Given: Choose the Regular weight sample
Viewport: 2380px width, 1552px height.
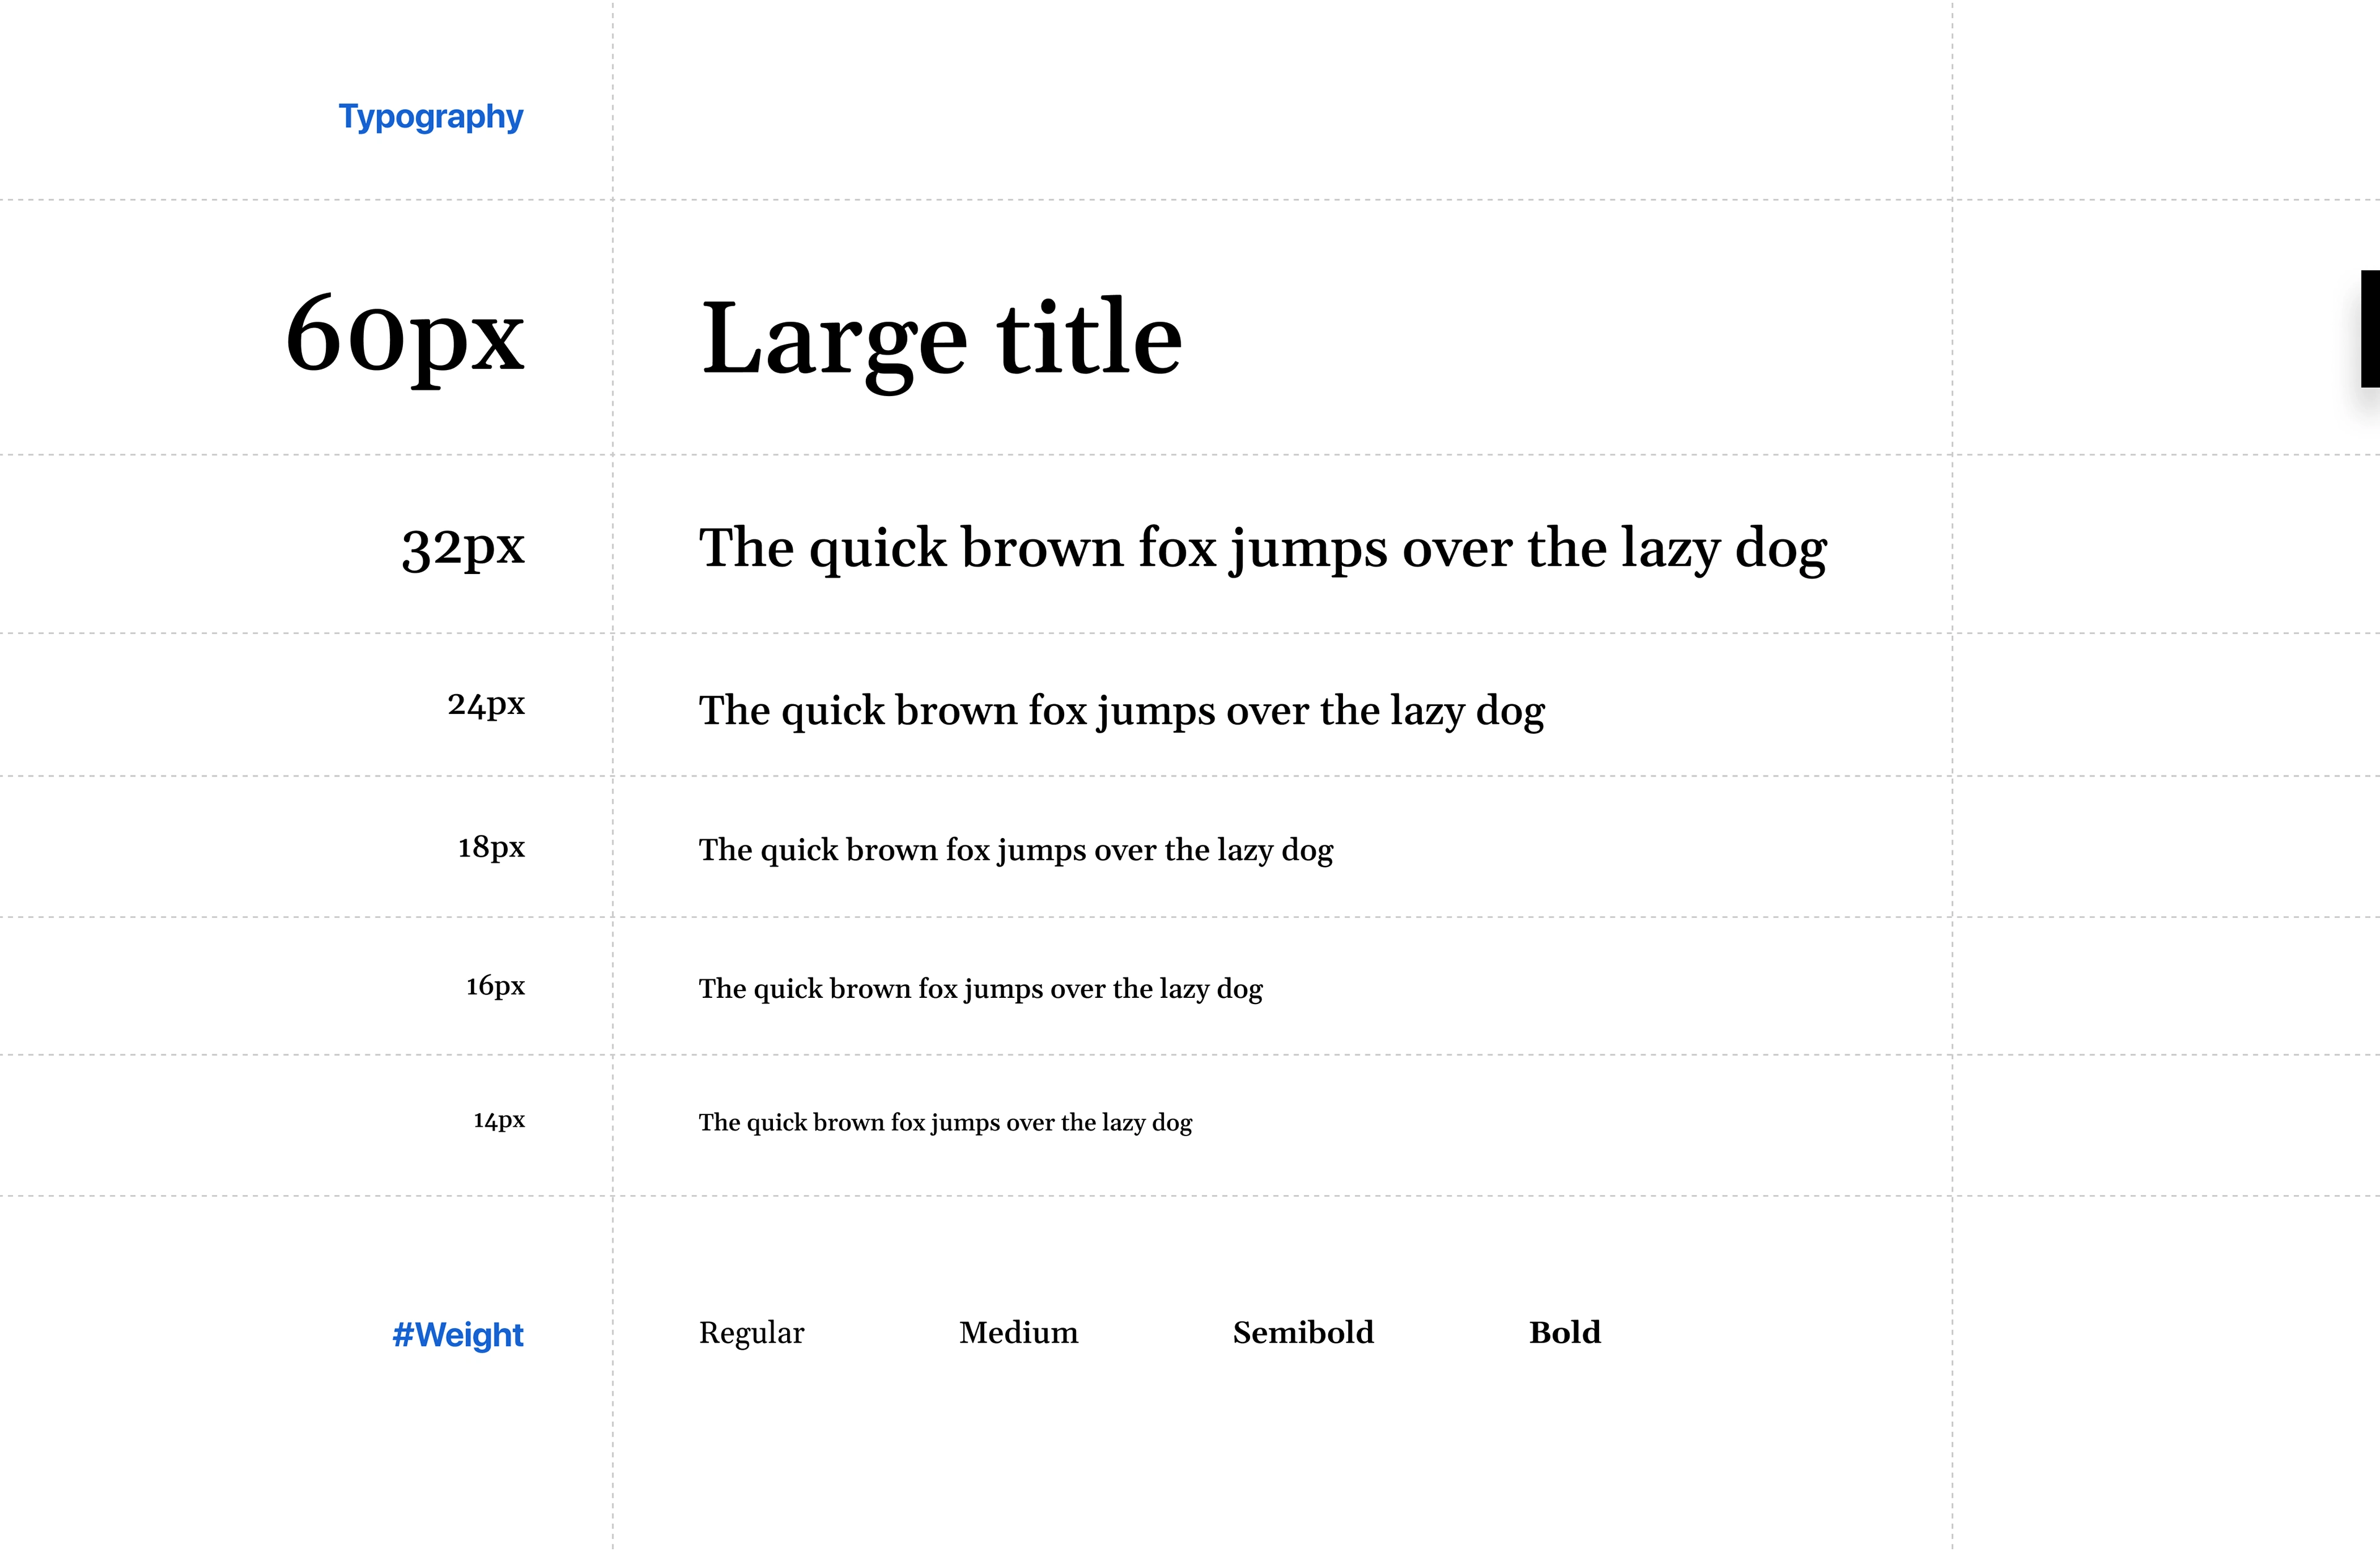Looking at the screenshot, I should click(x=751, y=1332).
